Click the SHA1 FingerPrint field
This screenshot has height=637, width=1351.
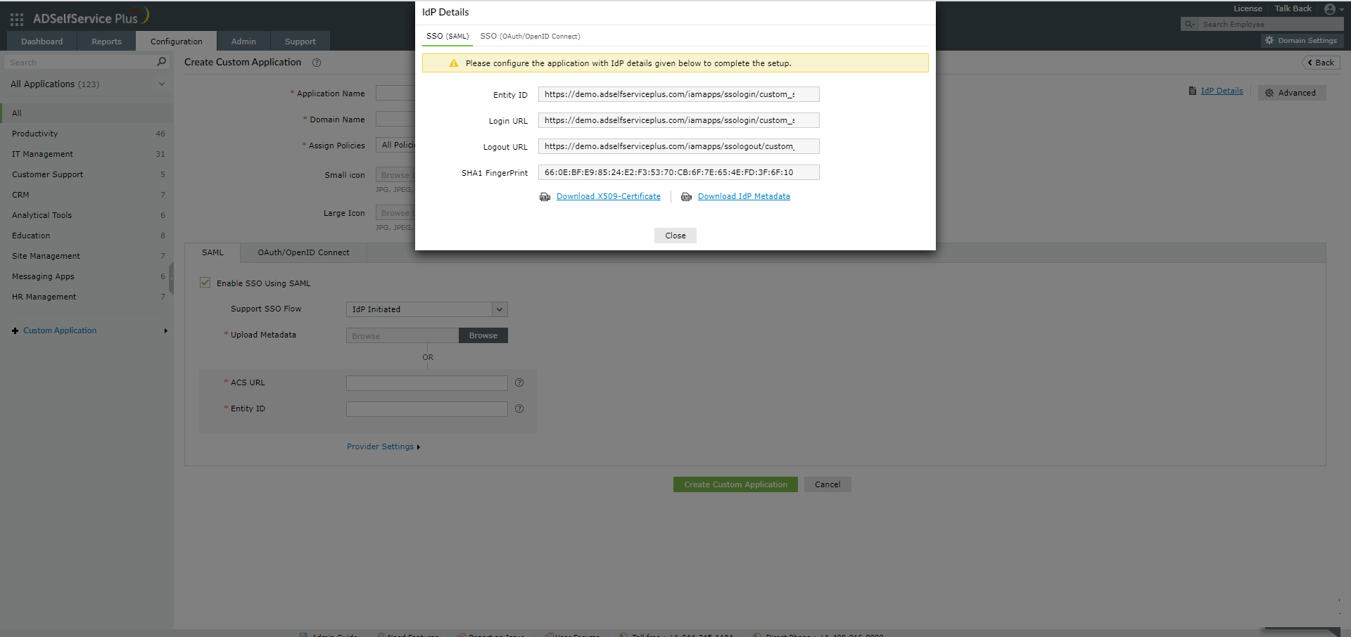pyautogui.click(x=679, y=172)
